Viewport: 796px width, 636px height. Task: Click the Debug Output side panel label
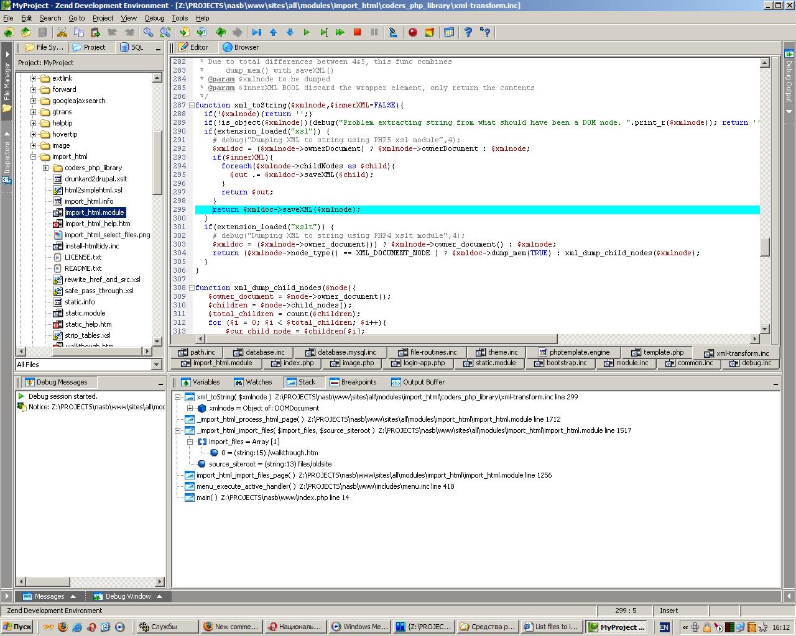click(789, 81)
